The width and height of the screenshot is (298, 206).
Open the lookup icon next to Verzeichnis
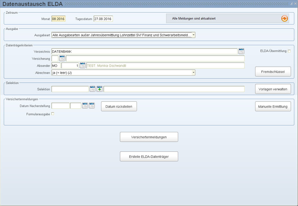[241, 51]
